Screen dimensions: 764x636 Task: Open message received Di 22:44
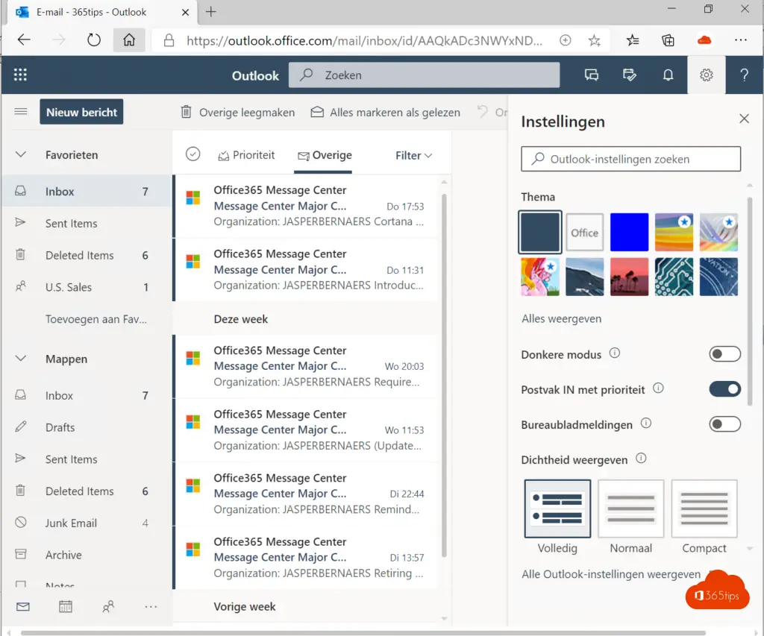pos(305,494)
